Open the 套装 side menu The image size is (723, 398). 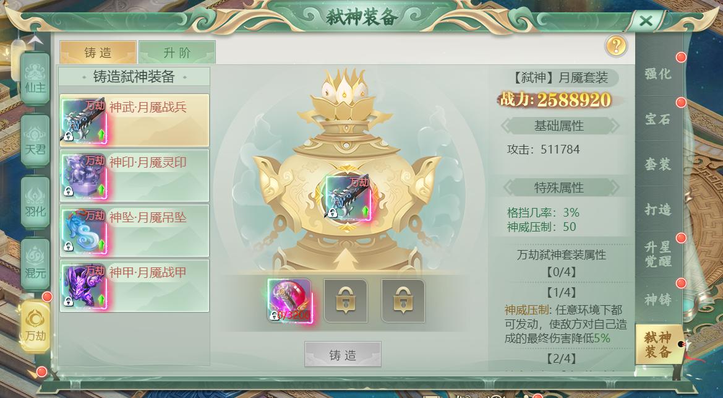coord(658,164)
